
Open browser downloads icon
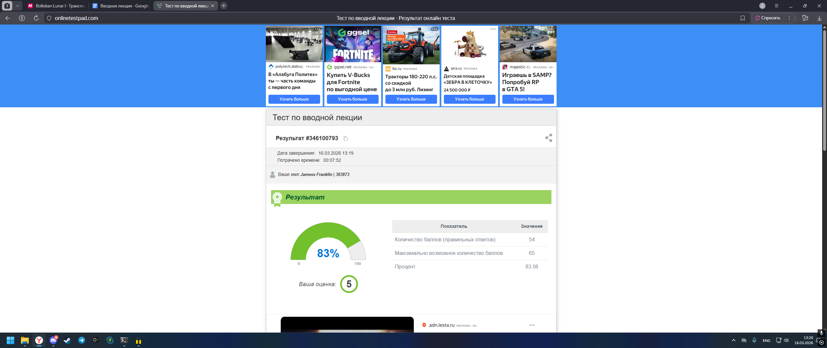[819, 18]
